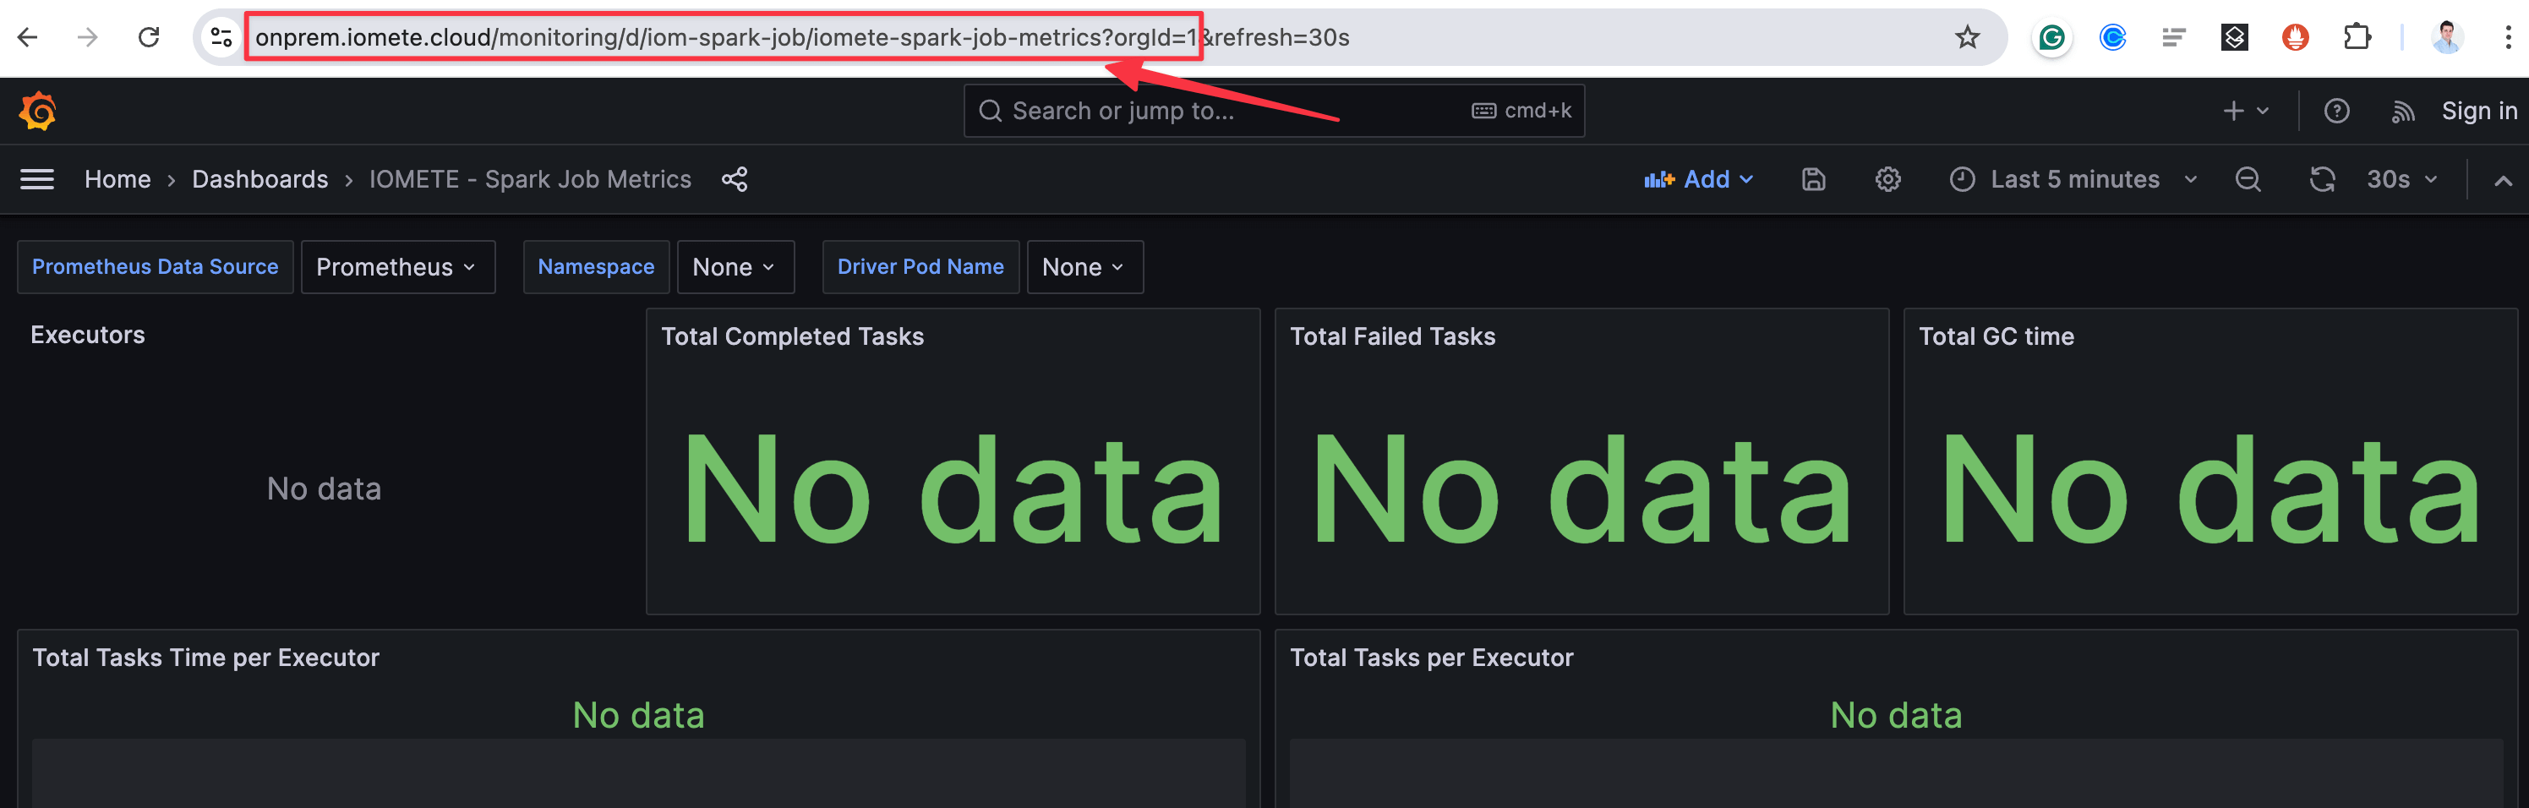This screenshot has width=2529, height=808.
Task: Open the red microphone extension icon
Action: coord(2296,37)
